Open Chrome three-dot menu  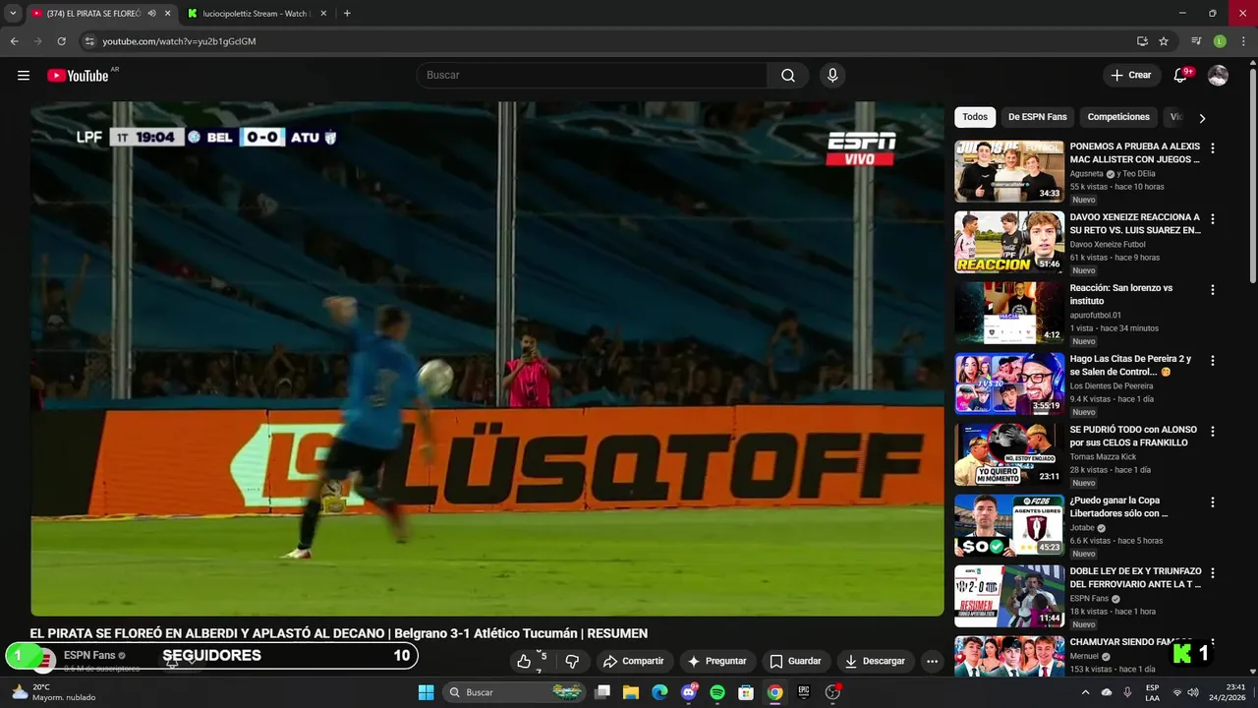pos(1244,41)
